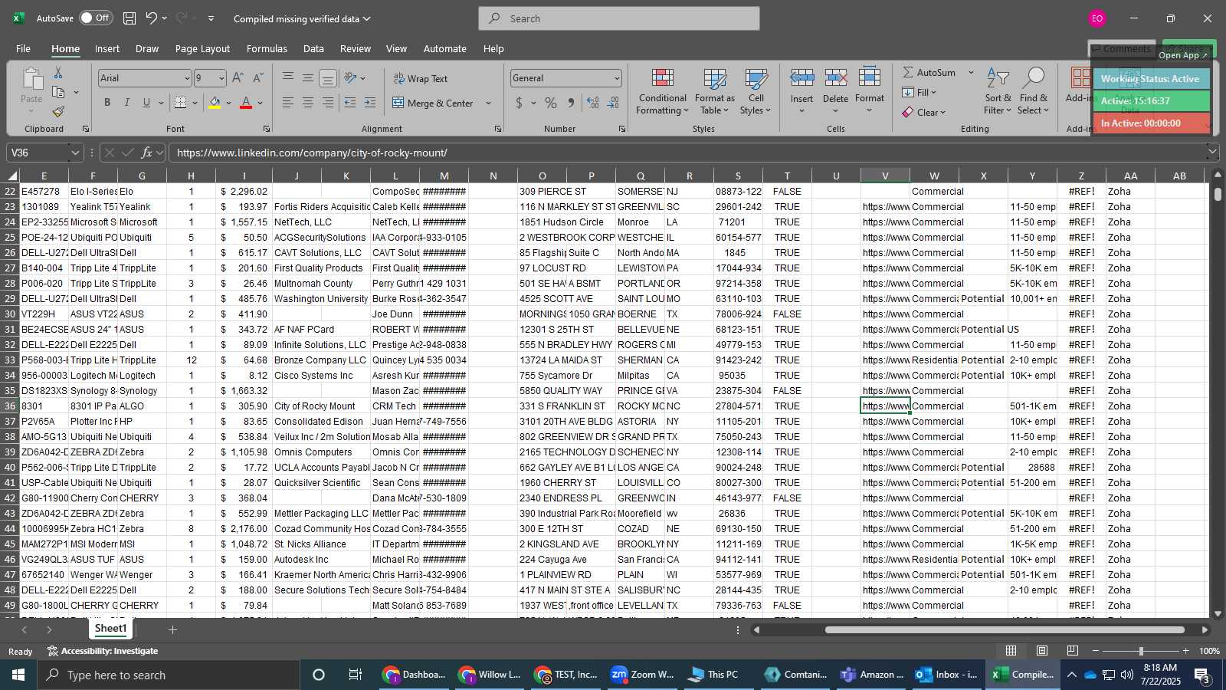Viewport: 1226px width, 690px height.
Task: Click the Delete cells icon
Action: pos(835,78)
